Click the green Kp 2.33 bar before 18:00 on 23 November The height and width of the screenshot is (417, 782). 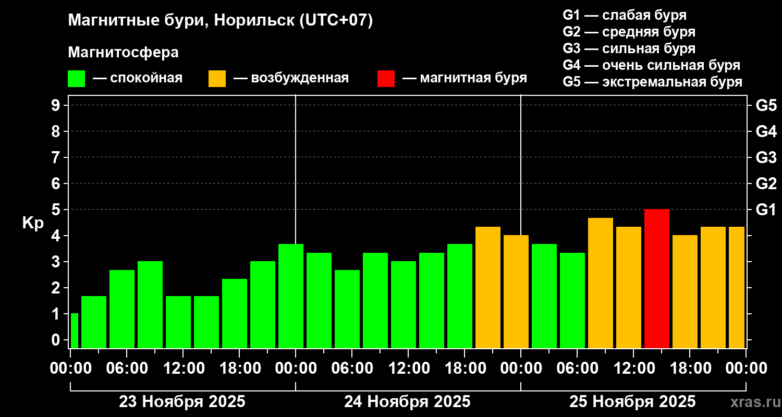(235, 313)
